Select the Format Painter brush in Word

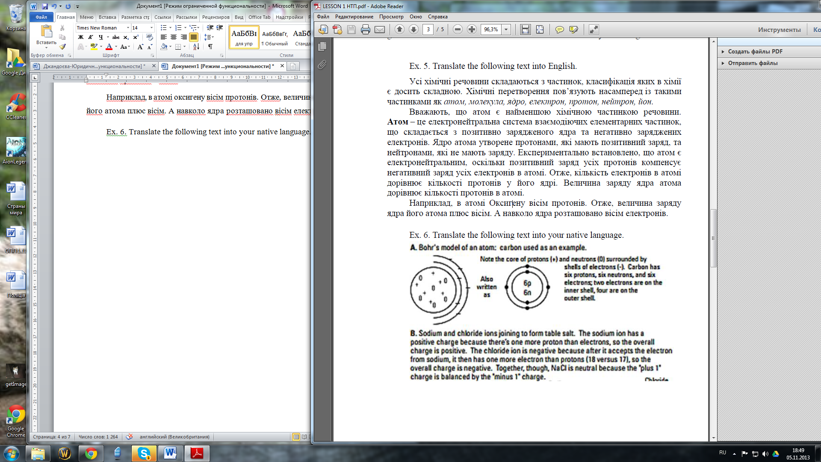(x=62, y=47)
